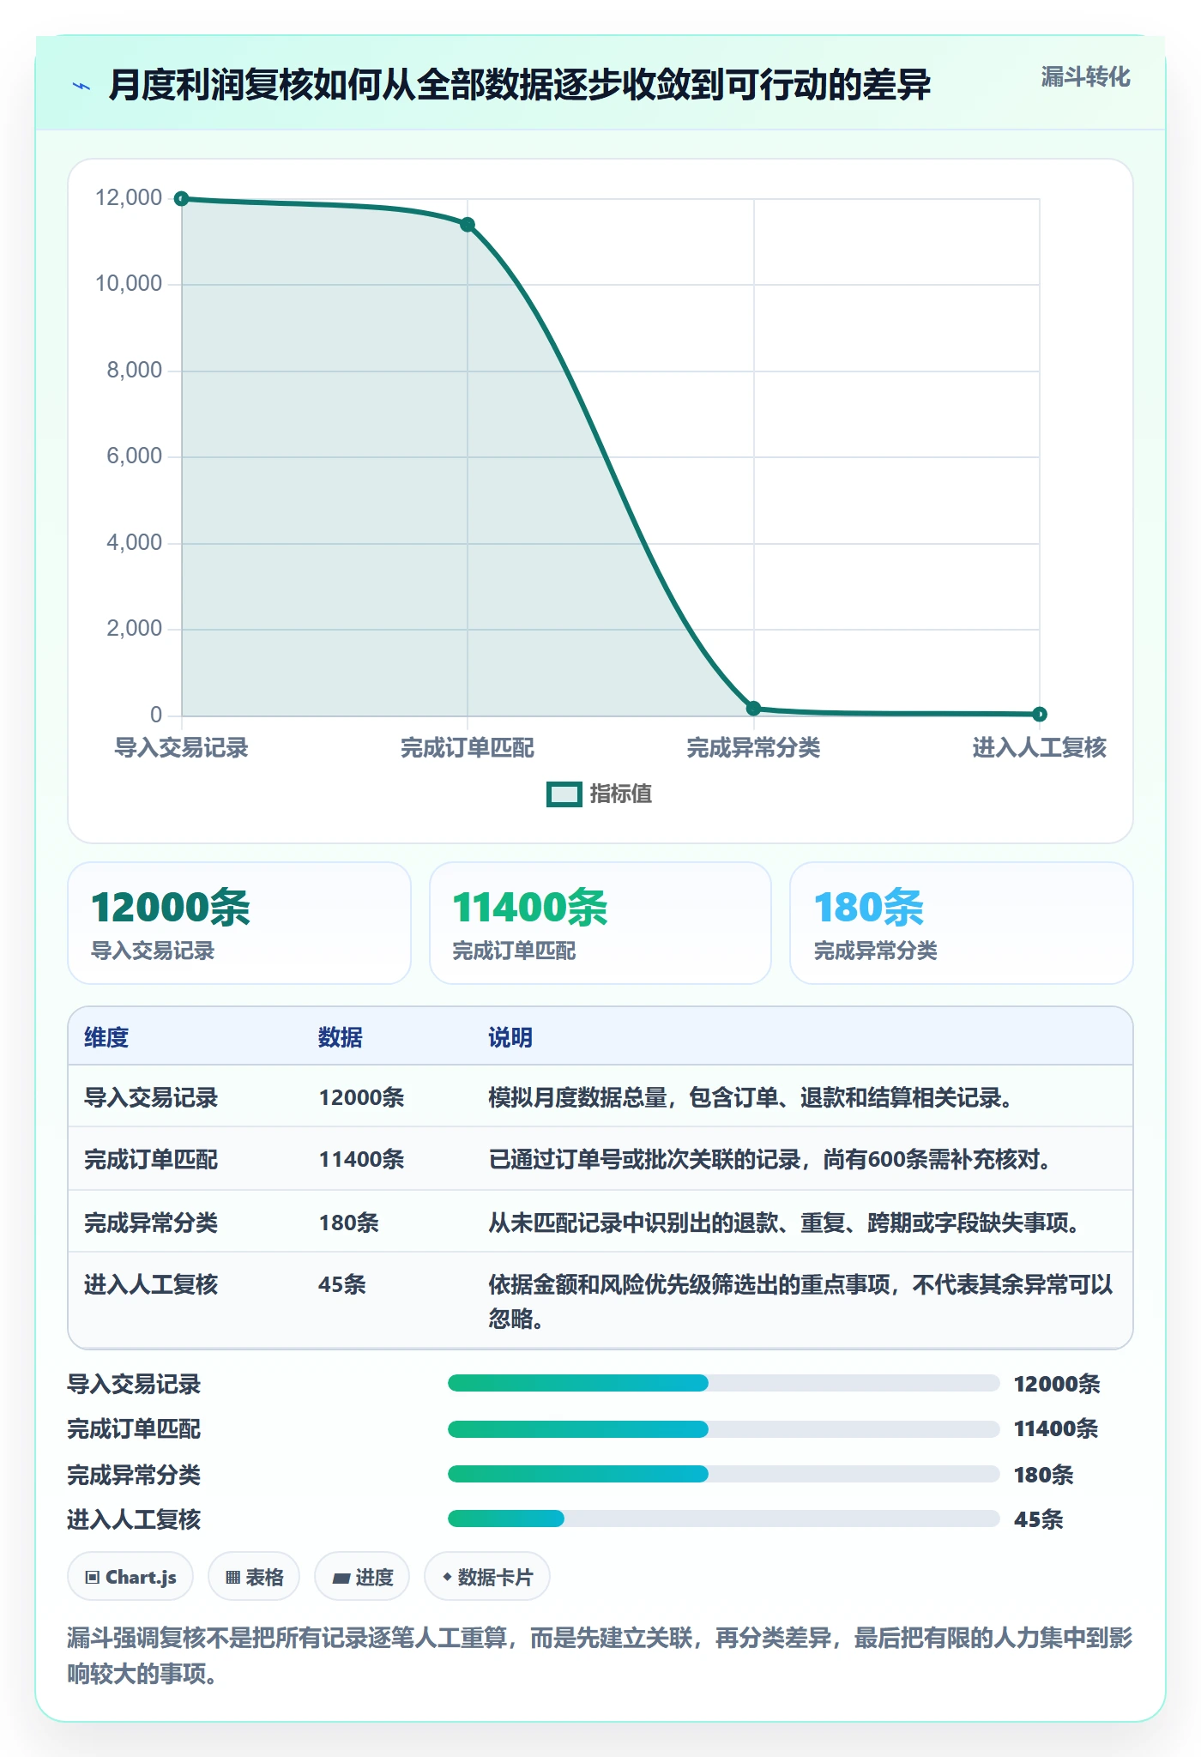1201x1757 pixels.
Task: Toggle the 指标值 legend color box
Action: [564, 794]
